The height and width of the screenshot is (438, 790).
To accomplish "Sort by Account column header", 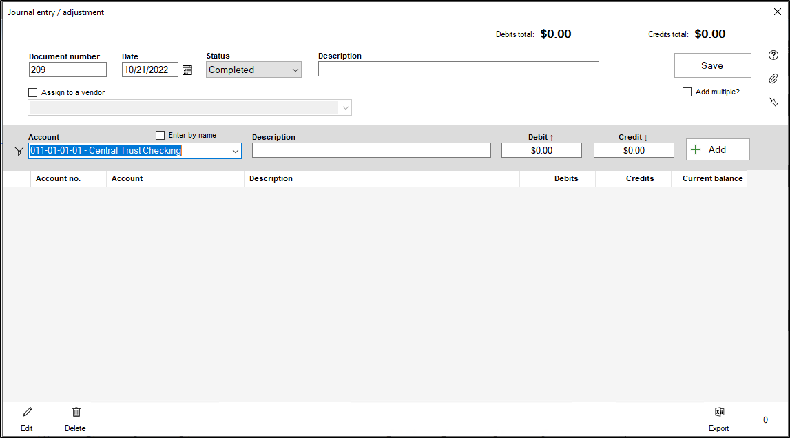I will click(176, 178).
